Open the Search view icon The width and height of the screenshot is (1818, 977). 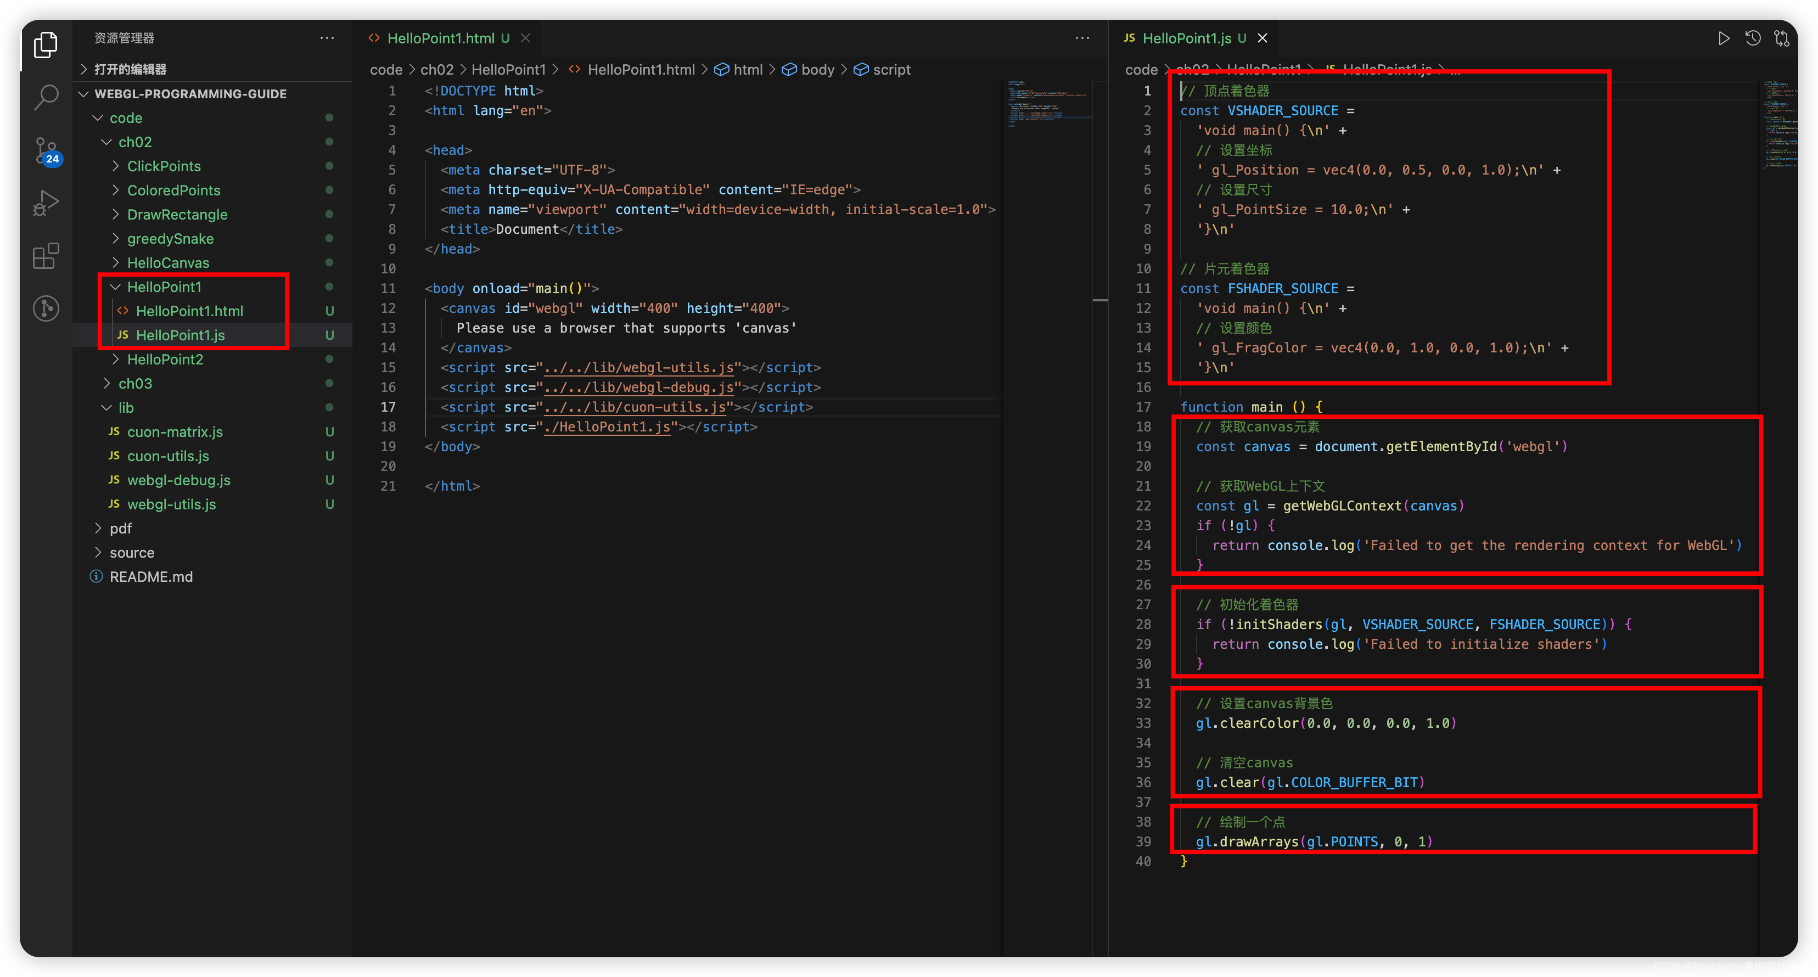(x=46, y=97)
